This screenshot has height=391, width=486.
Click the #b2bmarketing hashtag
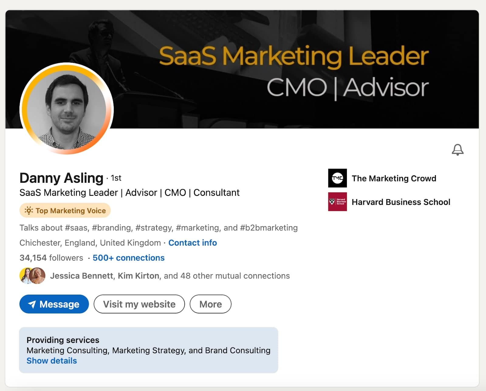(x=269, y=227)
